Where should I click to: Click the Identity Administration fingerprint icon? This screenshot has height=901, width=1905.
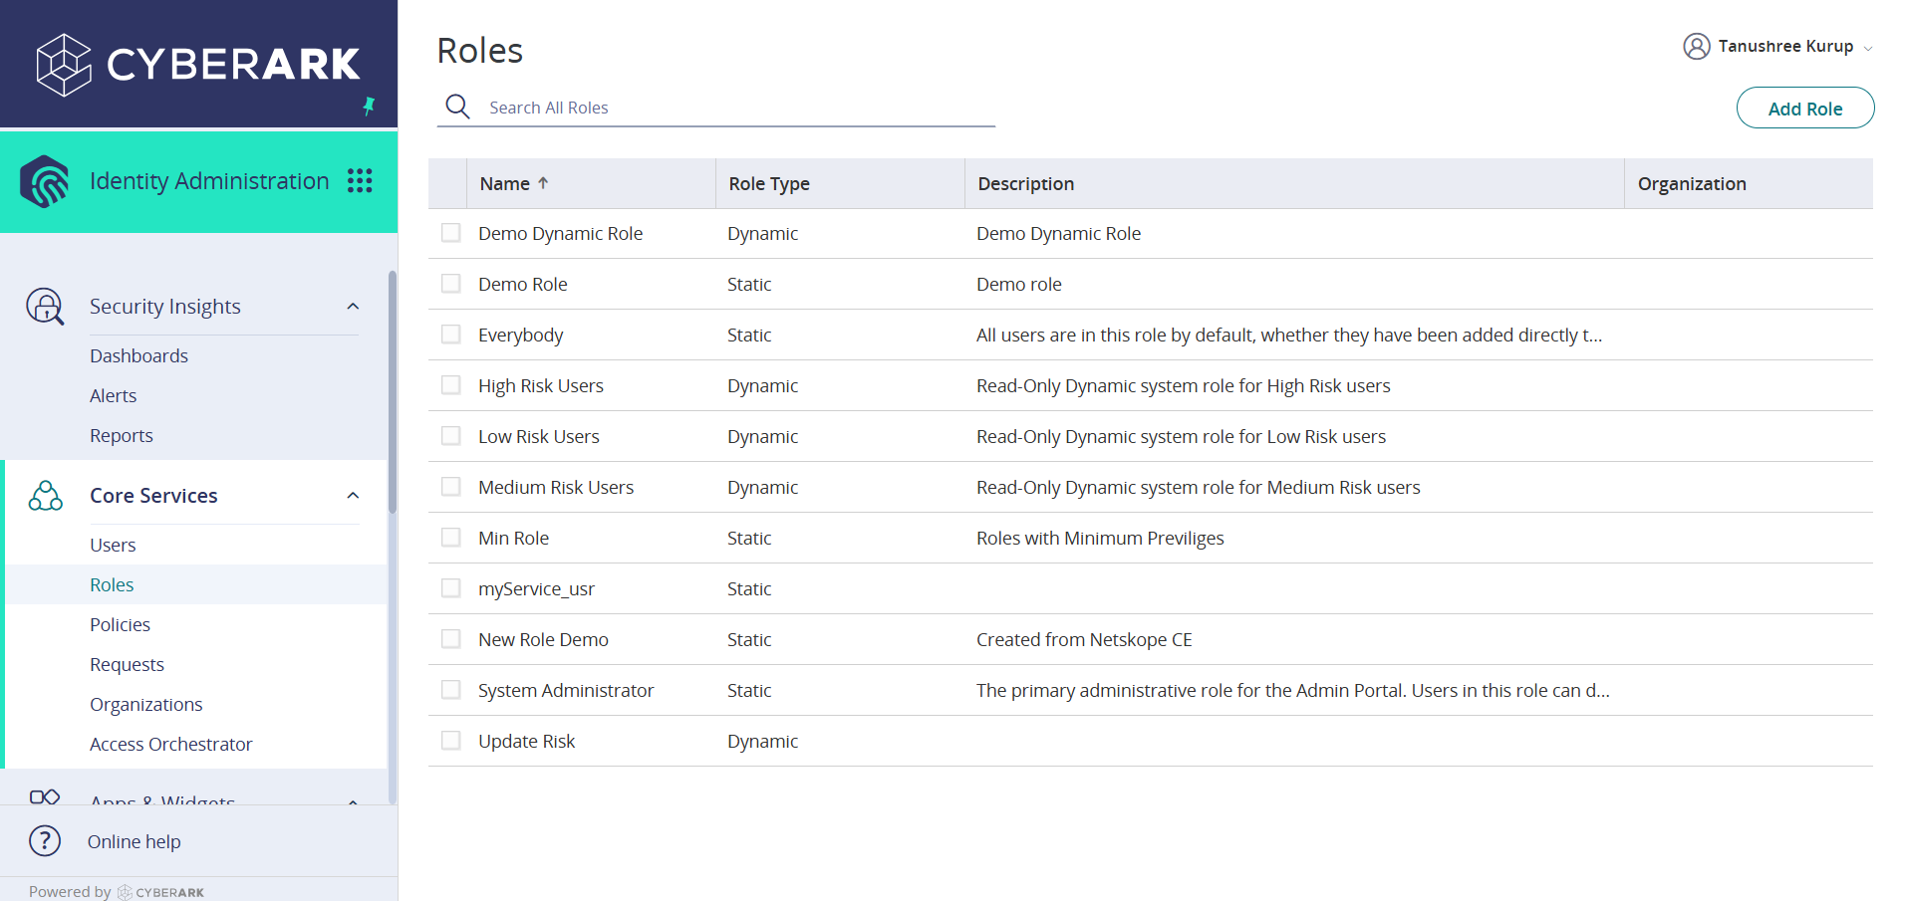[45, 181]
